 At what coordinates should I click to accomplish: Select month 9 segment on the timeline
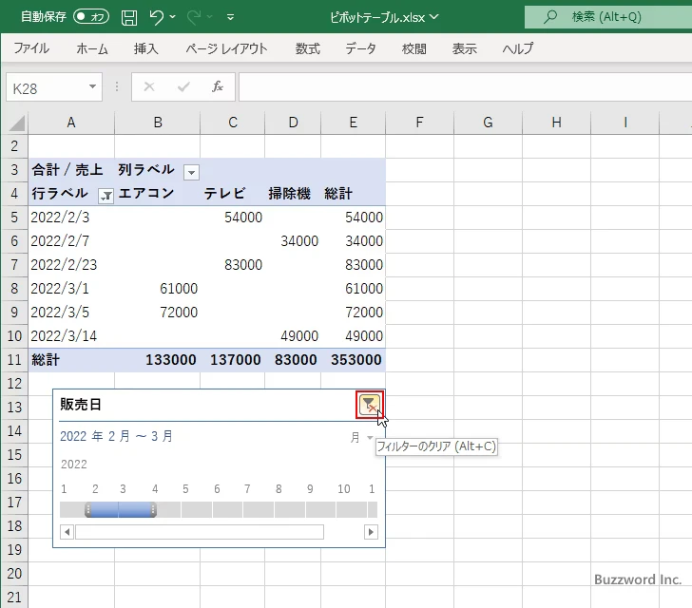320,509
